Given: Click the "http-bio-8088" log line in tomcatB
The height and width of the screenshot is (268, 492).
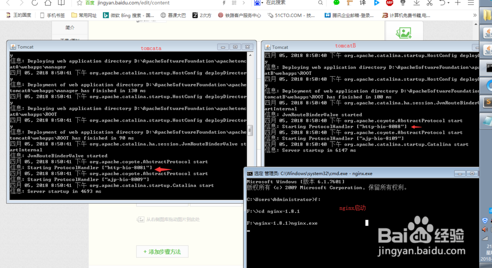Looking at the screenshot, I should coord(336,126).
